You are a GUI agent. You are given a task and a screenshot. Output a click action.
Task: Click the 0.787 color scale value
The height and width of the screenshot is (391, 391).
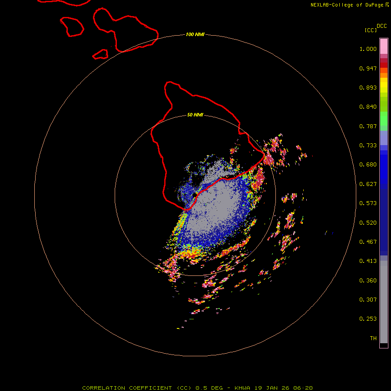tap(368, 126)
